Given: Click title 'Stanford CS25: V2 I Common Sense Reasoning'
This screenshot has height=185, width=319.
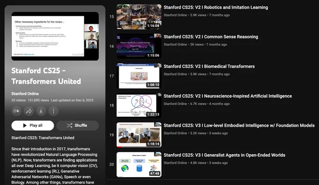Looking at the screenshot, I should 211,37.
